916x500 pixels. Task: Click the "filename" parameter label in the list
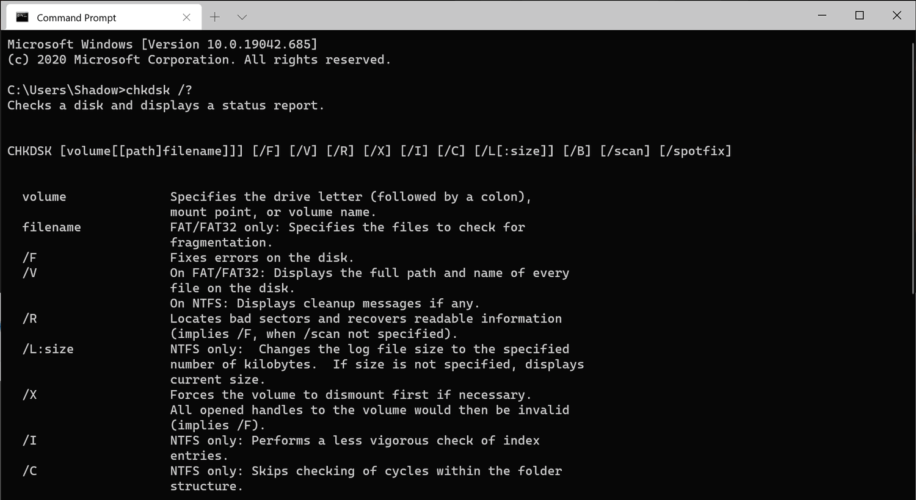tap(51, 227)
